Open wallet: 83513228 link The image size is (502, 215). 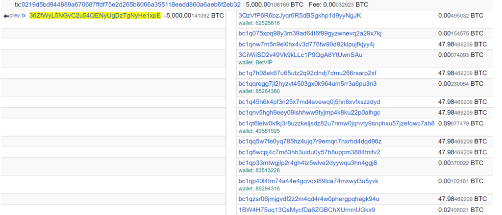pyautogui.click(x=259, y=170)
